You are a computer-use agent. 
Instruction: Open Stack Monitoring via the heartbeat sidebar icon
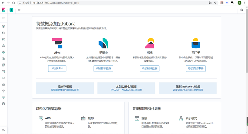click(4, 97)
